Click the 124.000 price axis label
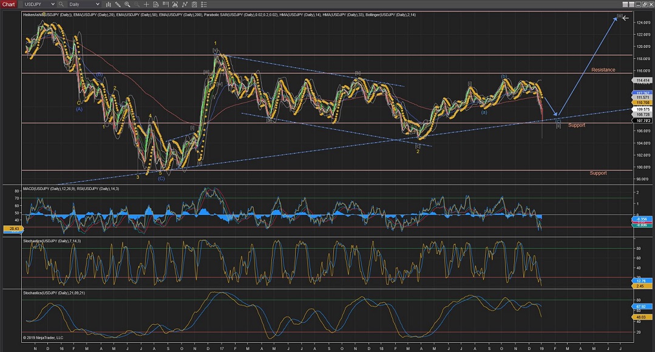The height and width of the screenshot is (352, 655). pos(643,22)
